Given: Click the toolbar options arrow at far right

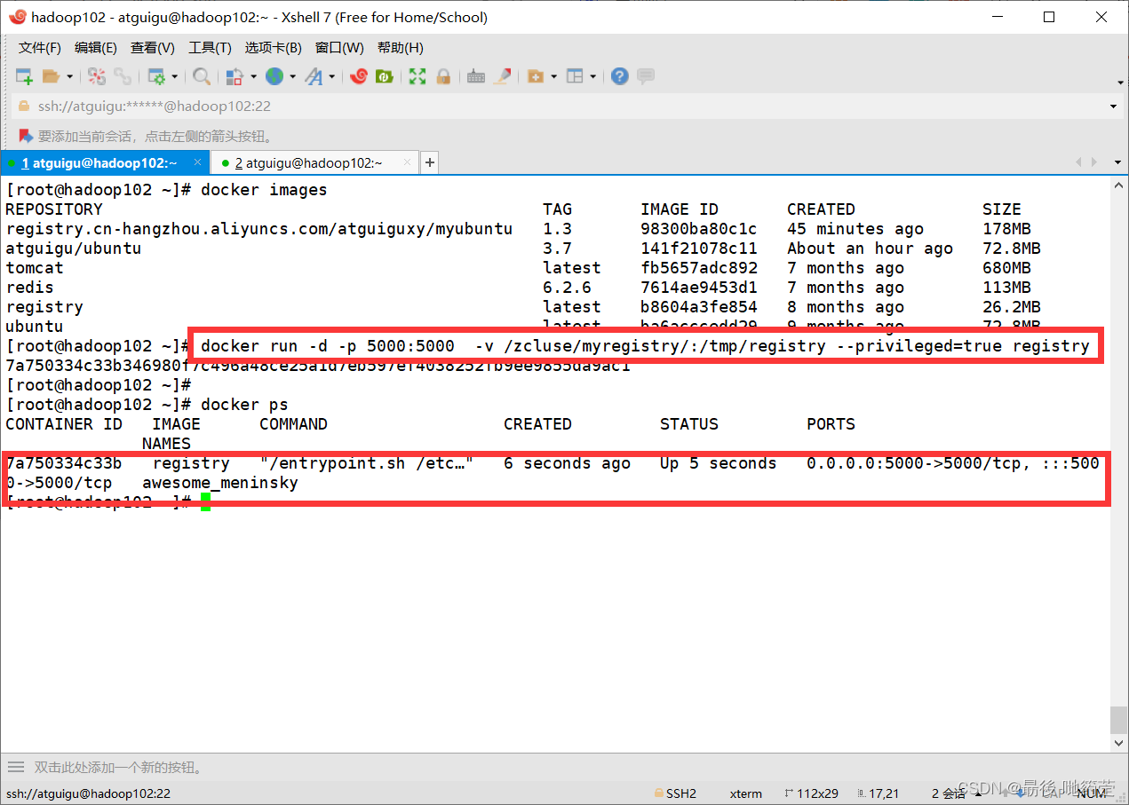Looking at the screenshot, I should [1119, 83].
